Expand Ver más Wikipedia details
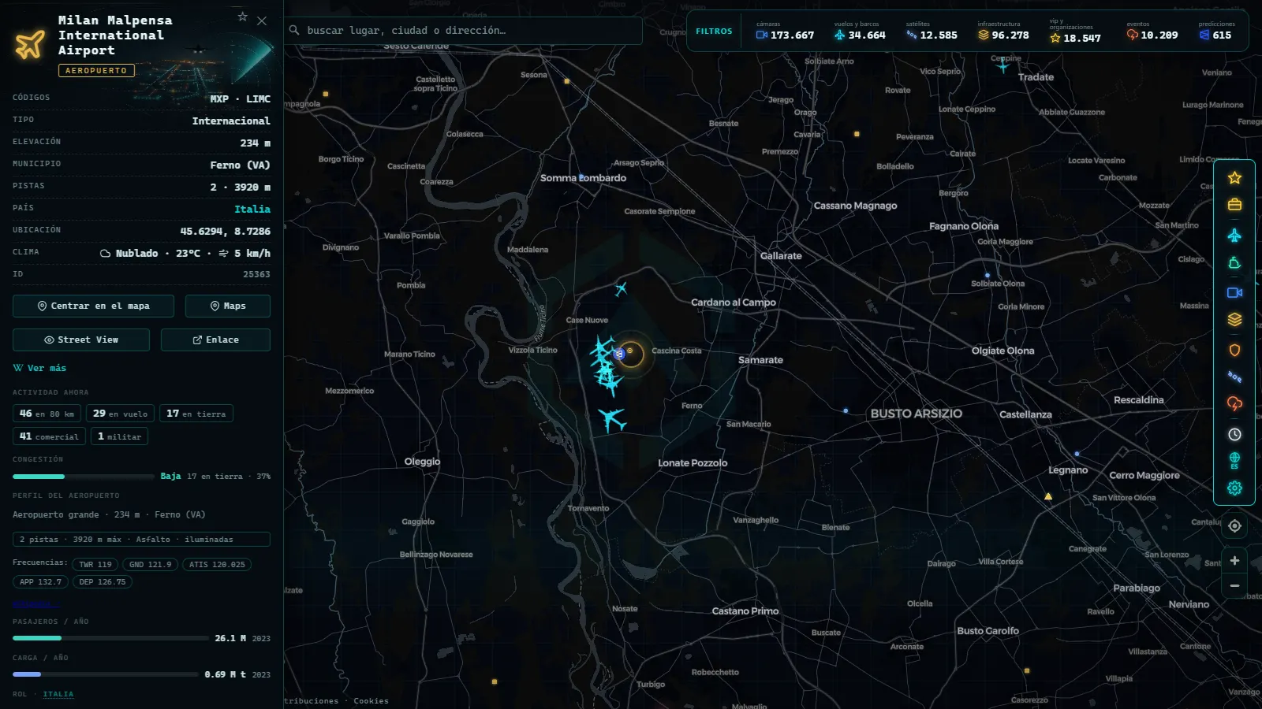The width and height of the screenshot is (1262, 709). coord(39,368)
